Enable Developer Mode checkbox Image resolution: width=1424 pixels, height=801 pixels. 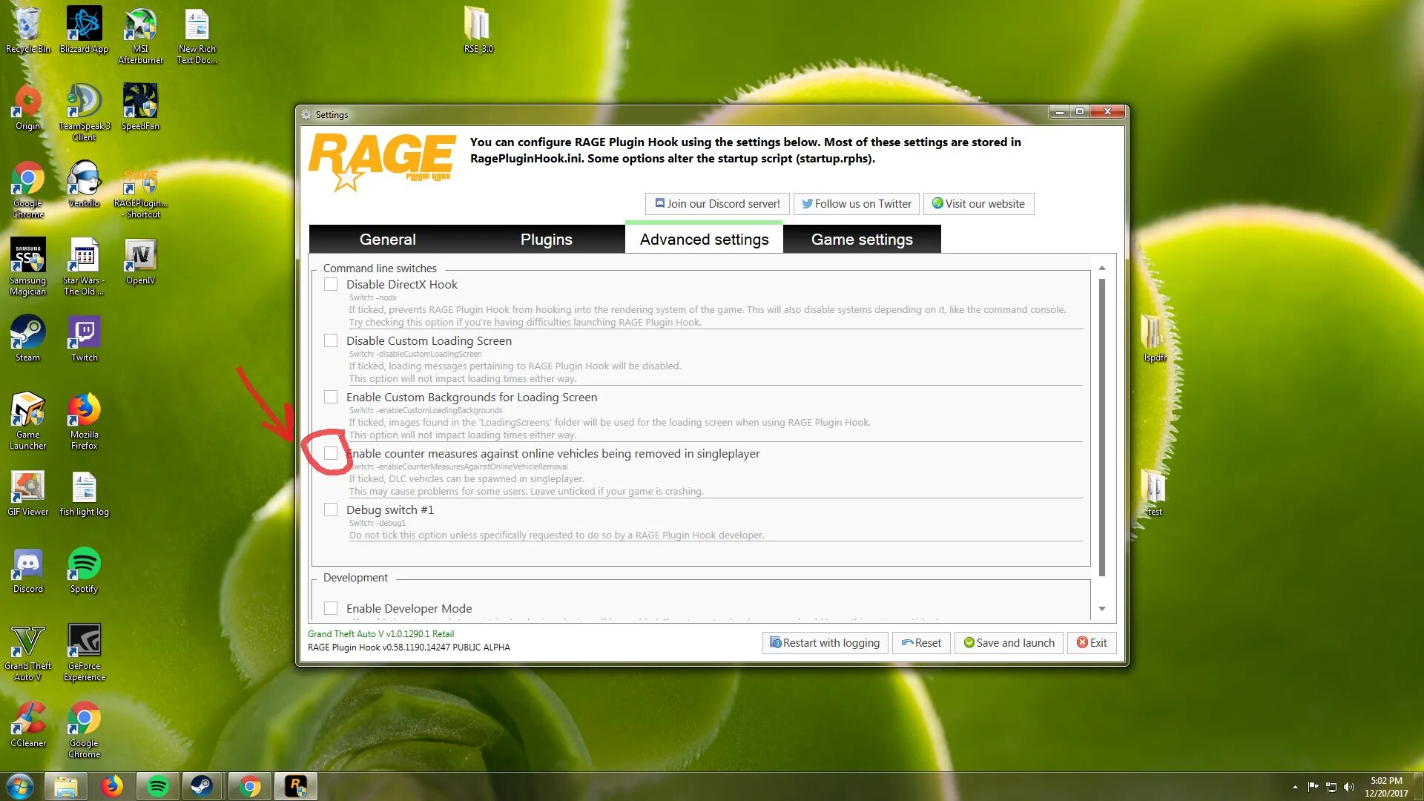(x=331, y=607)
